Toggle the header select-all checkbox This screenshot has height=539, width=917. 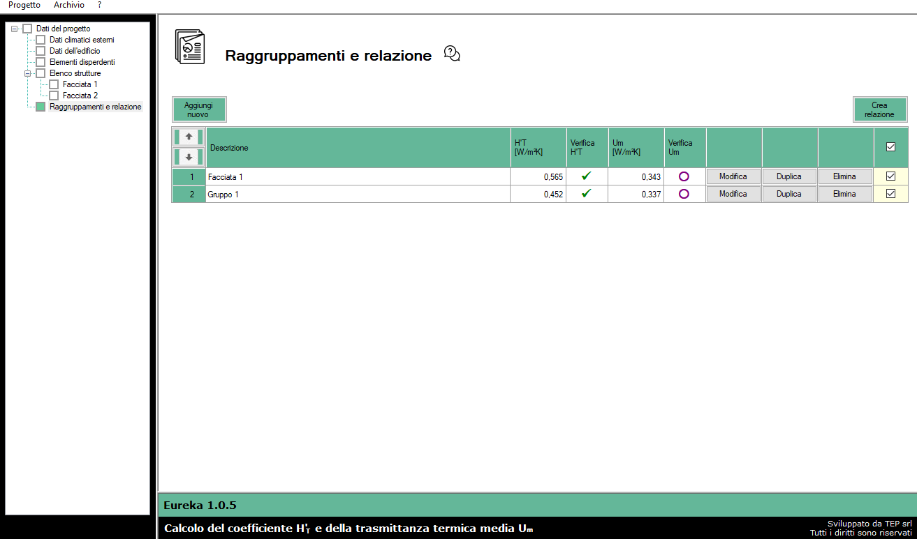pyautogui.click(x=890, y=147)
